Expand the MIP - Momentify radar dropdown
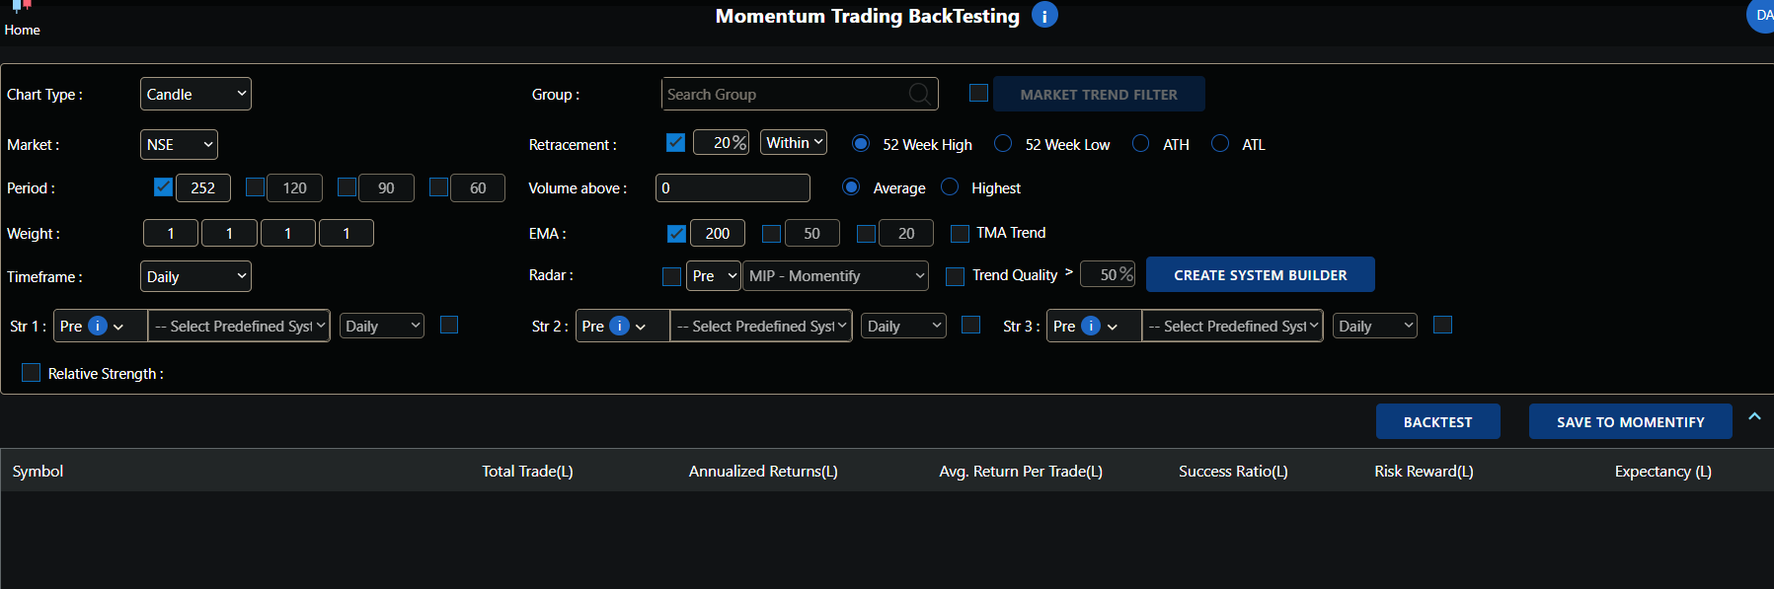Screen dimensions: 1774x589 click(x=836, y=276)
